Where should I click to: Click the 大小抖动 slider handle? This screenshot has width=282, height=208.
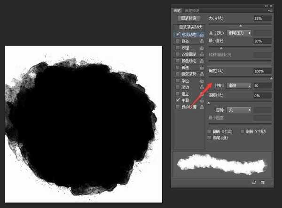[241, 25]
